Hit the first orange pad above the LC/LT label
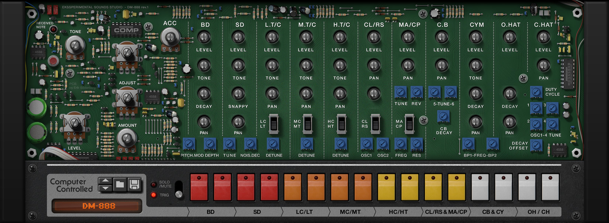 293,187
